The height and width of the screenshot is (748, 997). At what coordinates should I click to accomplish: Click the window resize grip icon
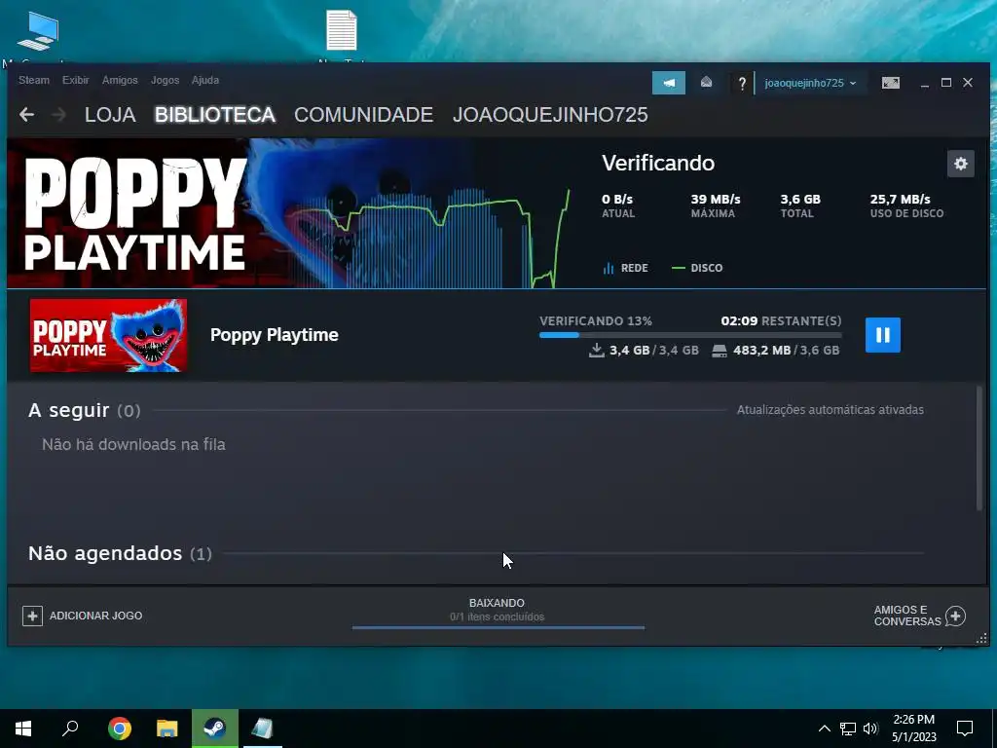(981, 638)
